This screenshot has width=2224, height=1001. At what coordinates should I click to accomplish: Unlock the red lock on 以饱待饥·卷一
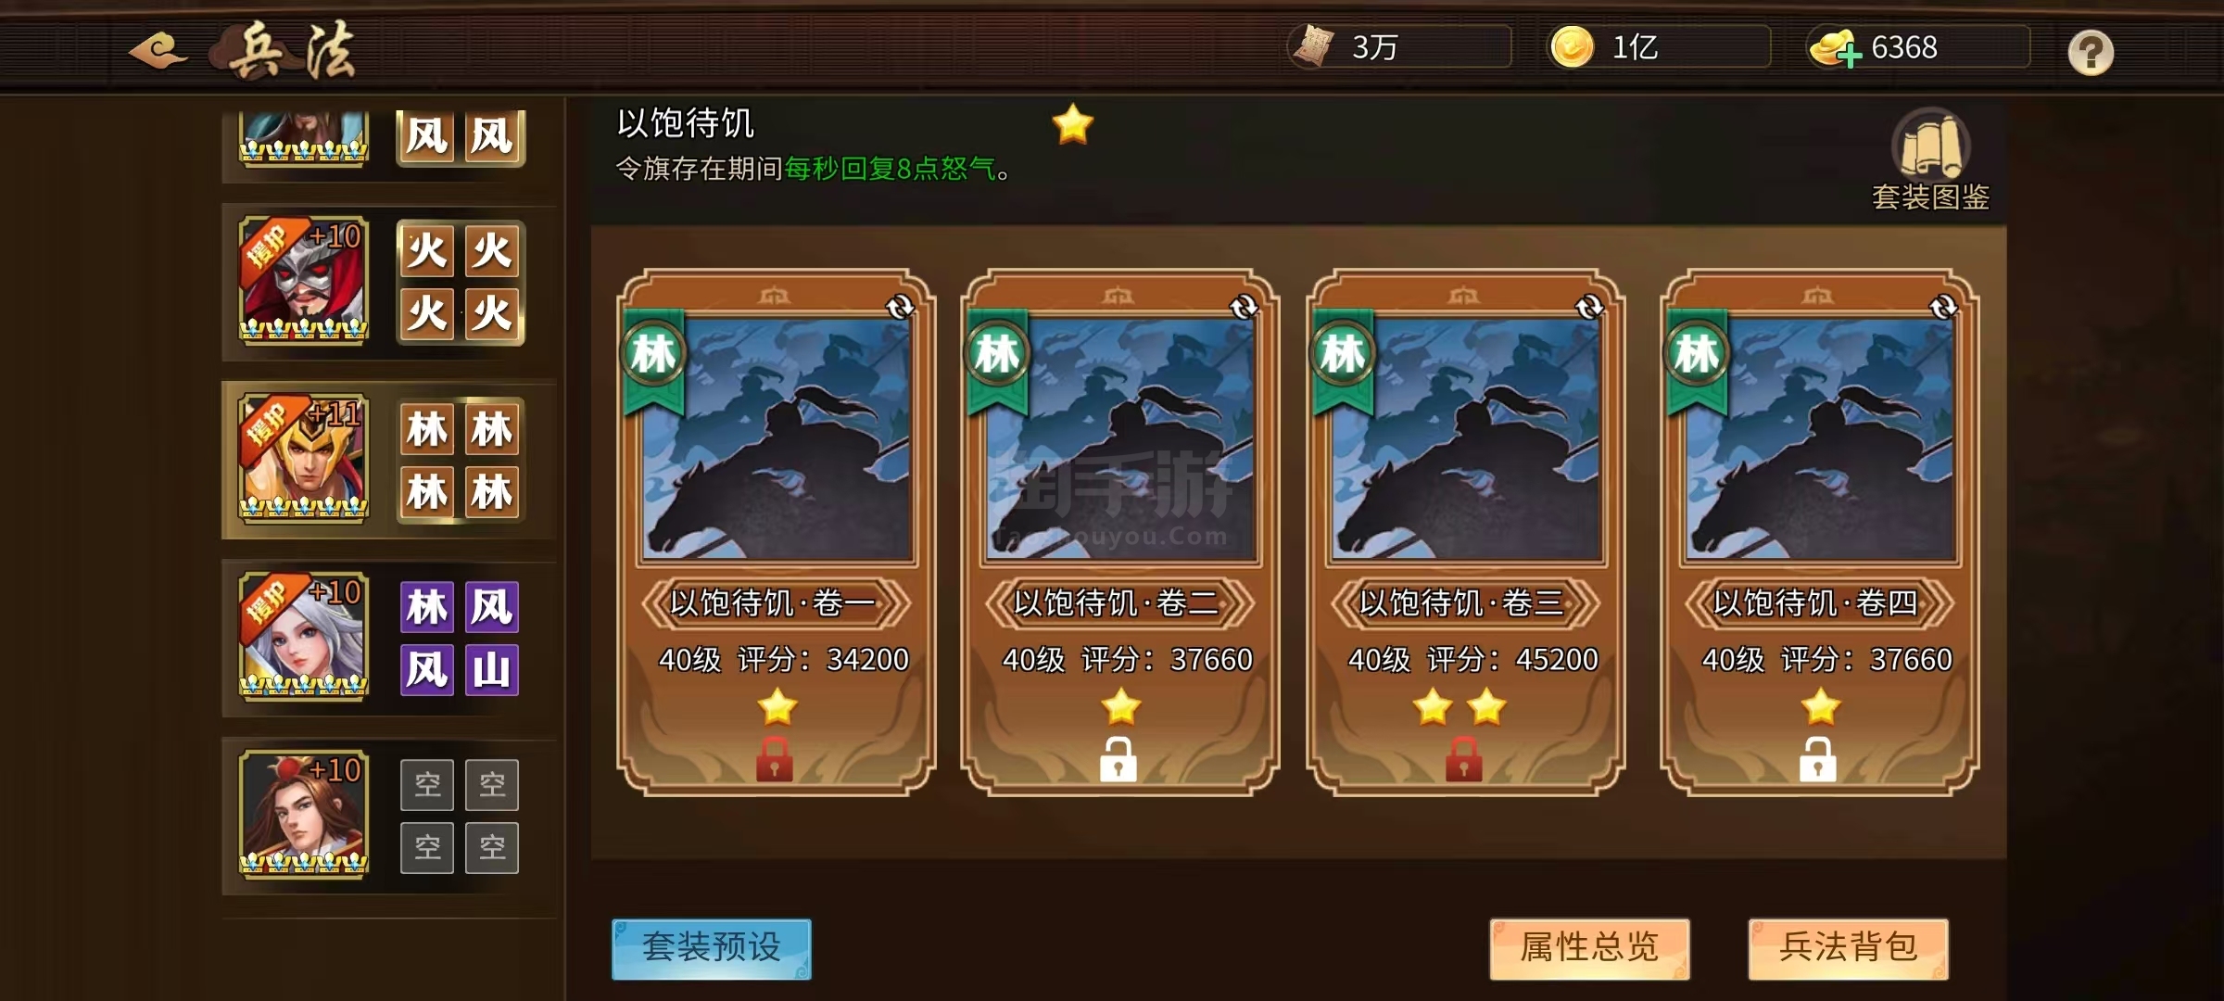point(775,759)
